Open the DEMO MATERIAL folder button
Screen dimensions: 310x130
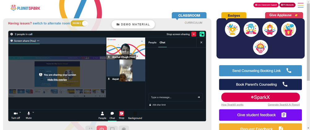pos(133,24)
